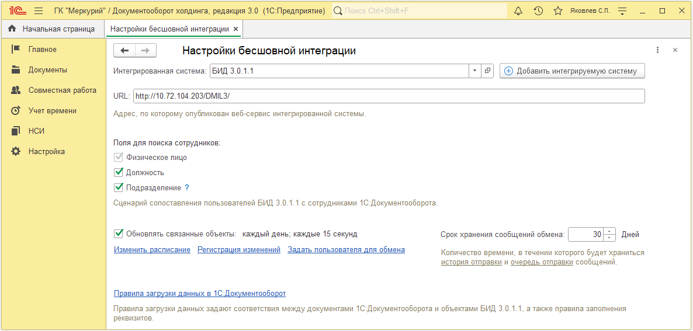Click Добавить интегрируемую систему button

(x=572, y=71)
